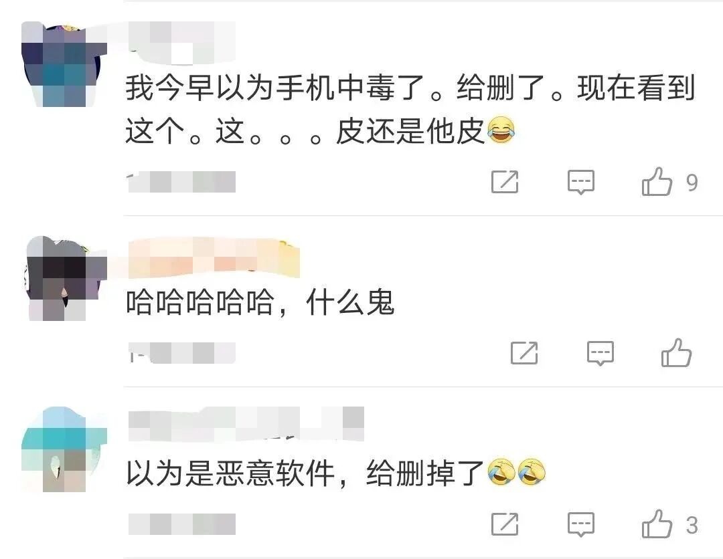
Task: Open the second commenter's orange blurred username
Action: click(x=214, y=257)
